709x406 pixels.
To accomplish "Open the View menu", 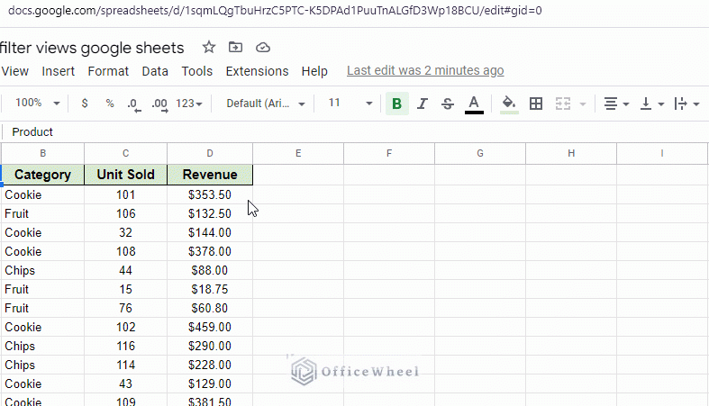I will 15,71.
